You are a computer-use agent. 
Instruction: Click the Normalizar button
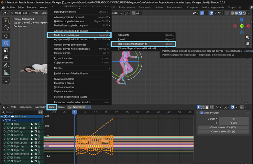click(x=78, y=107)
